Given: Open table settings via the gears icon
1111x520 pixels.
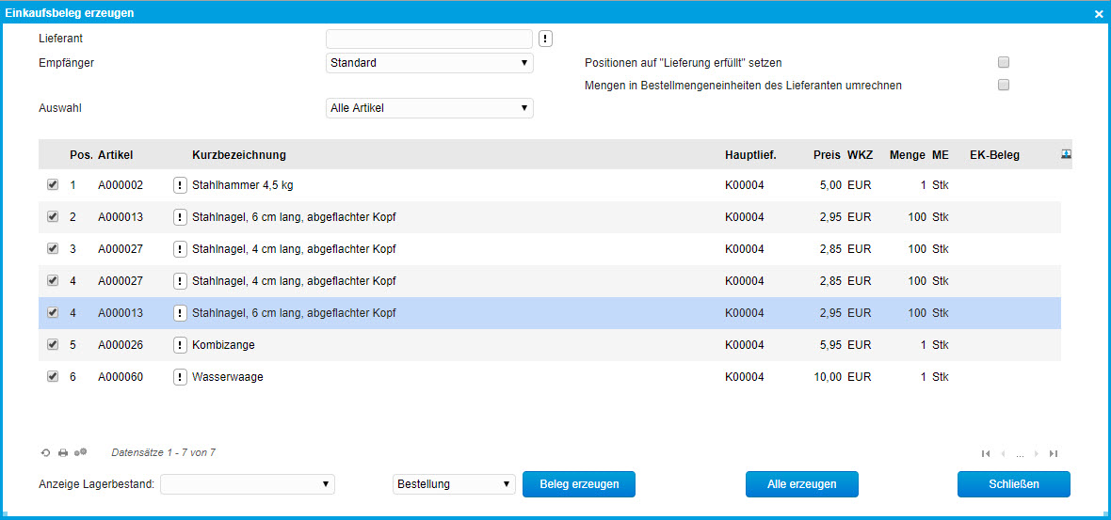Looking at the screenshot, I should [81, 452].
